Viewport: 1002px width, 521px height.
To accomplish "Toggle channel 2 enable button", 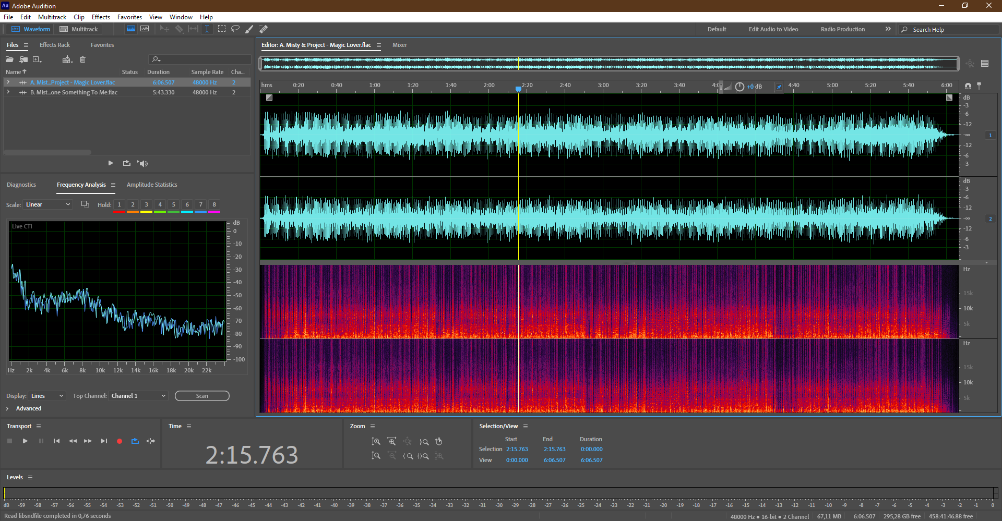I will [990, 219].
